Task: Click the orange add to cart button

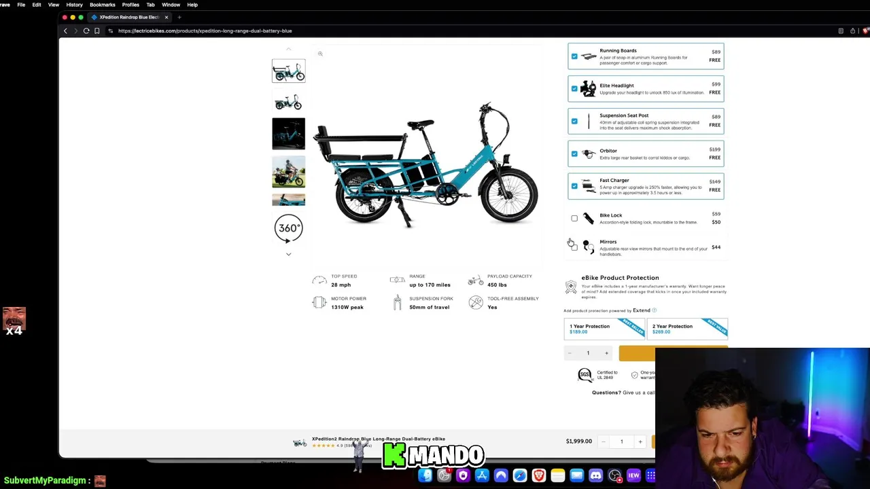Action: pyautogui.click(x=673, y=353)
